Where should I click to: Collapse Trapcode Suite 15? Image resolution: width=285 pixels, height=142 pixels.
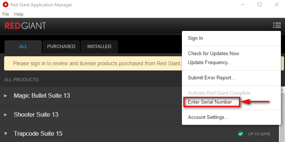pos(6,134)
